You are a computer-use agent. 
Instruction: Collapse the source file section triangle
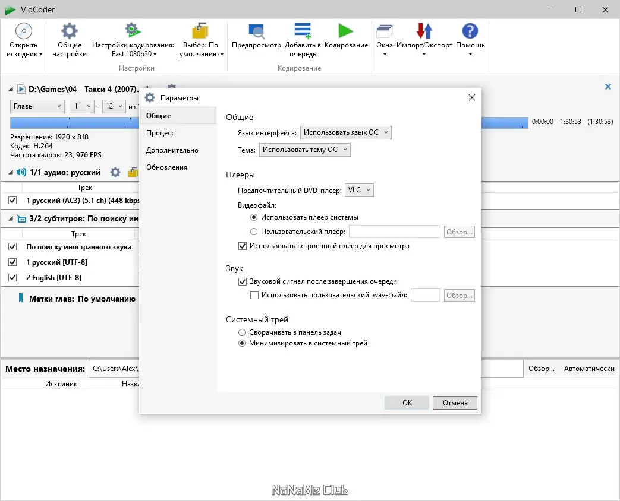[x=11, y=89]
